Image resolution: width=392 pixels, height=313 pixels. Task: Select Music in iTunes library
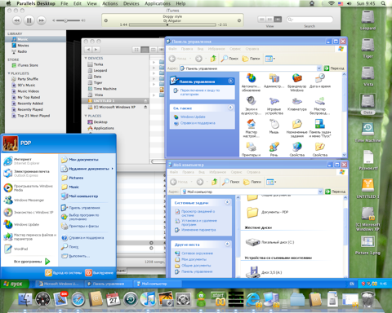click(35, 39)
